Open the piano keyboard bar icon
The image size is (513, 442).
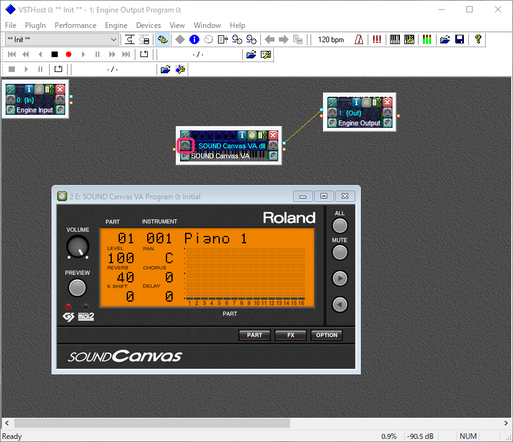click(x=394, y=40)
